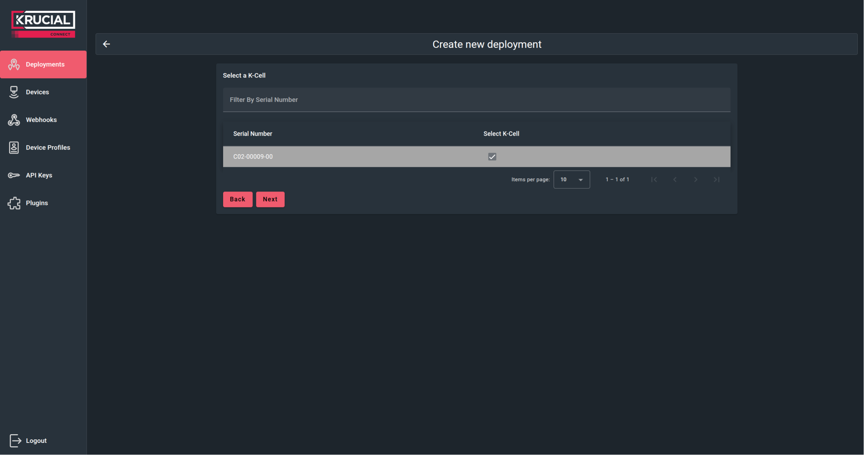Click the Webhooks icon in sidebar
The image size is (864, 455).
click(14, 119)
